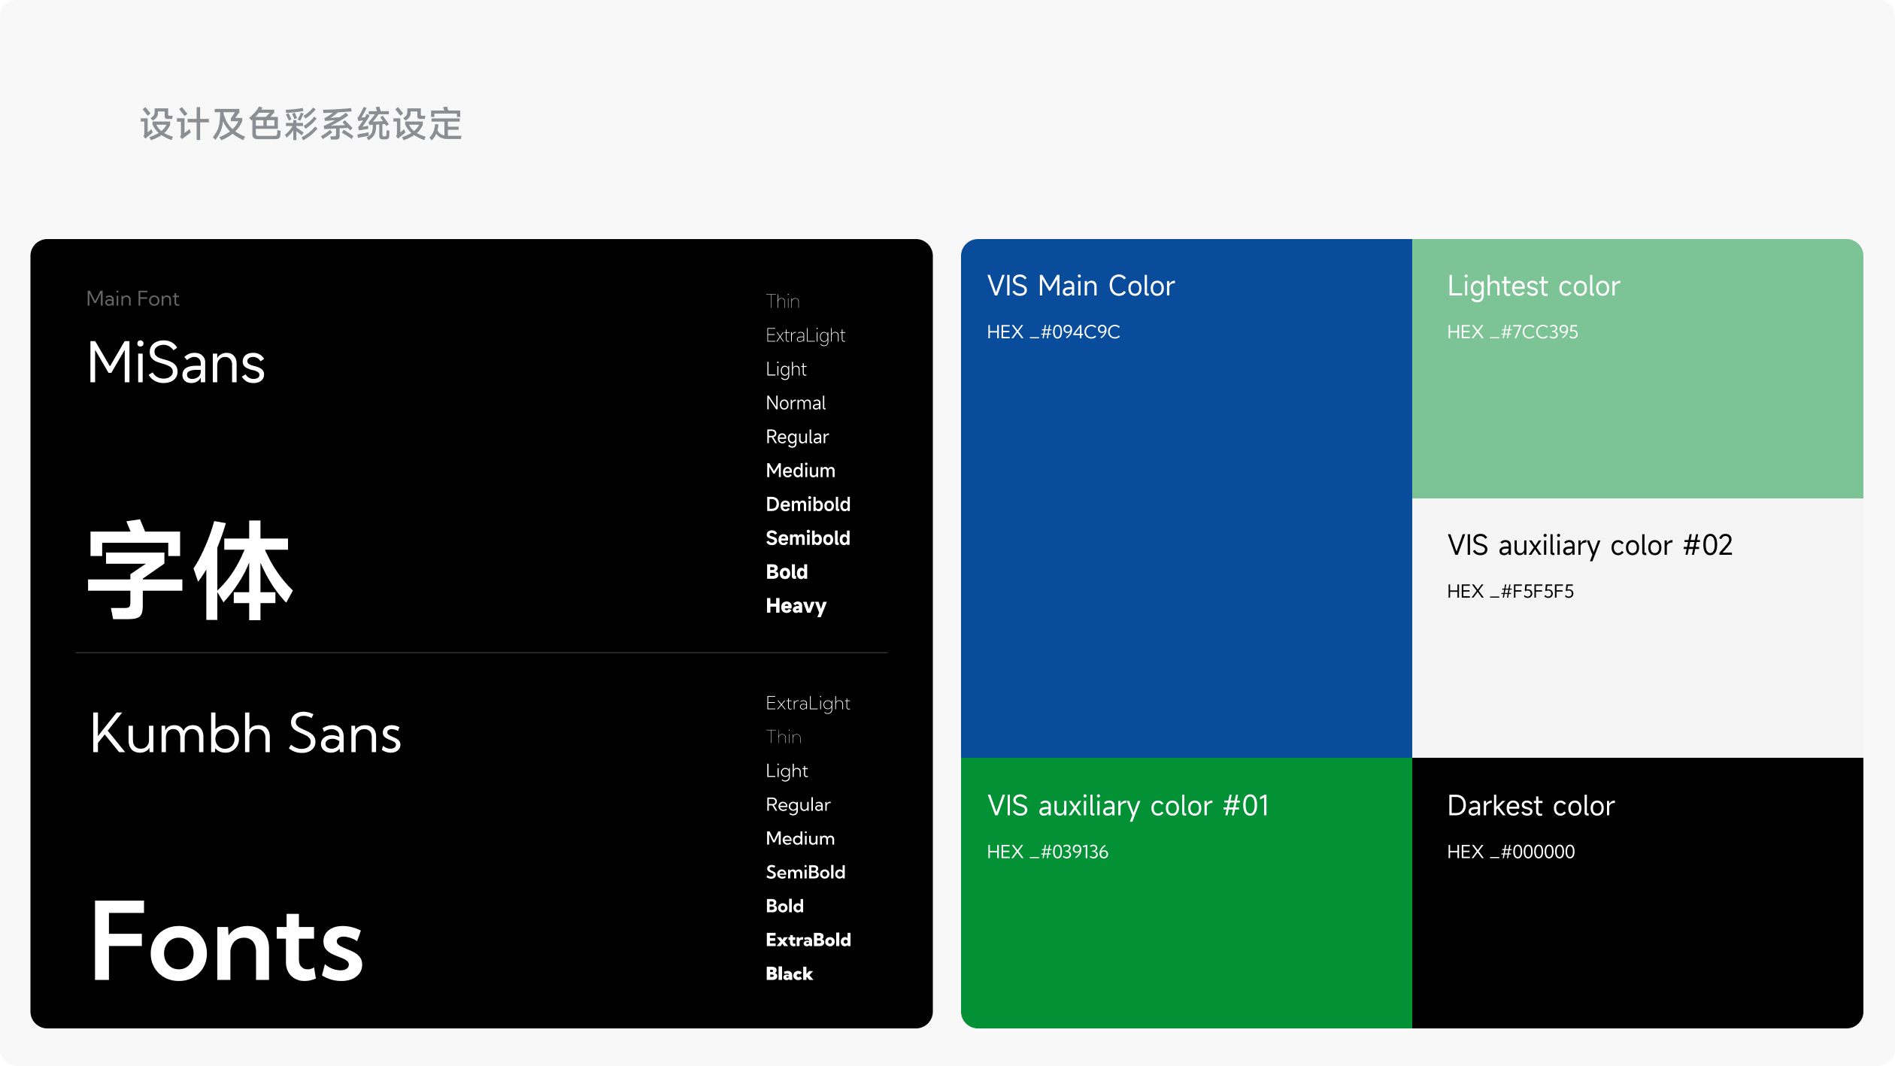
Task: Click the HEX _#000000 label
Action: (1511, 852)
